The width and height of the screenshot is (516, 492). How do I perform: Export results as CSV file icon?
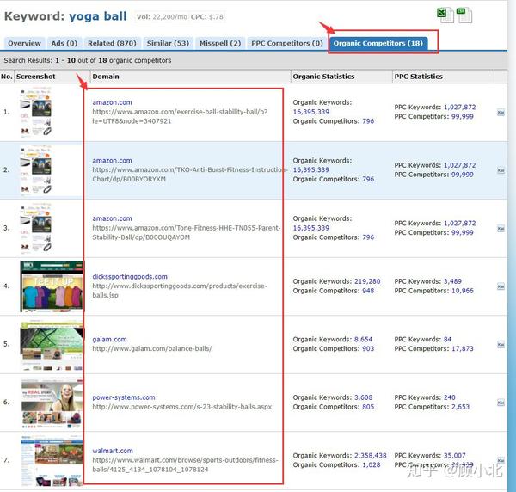tap(464, 15)
